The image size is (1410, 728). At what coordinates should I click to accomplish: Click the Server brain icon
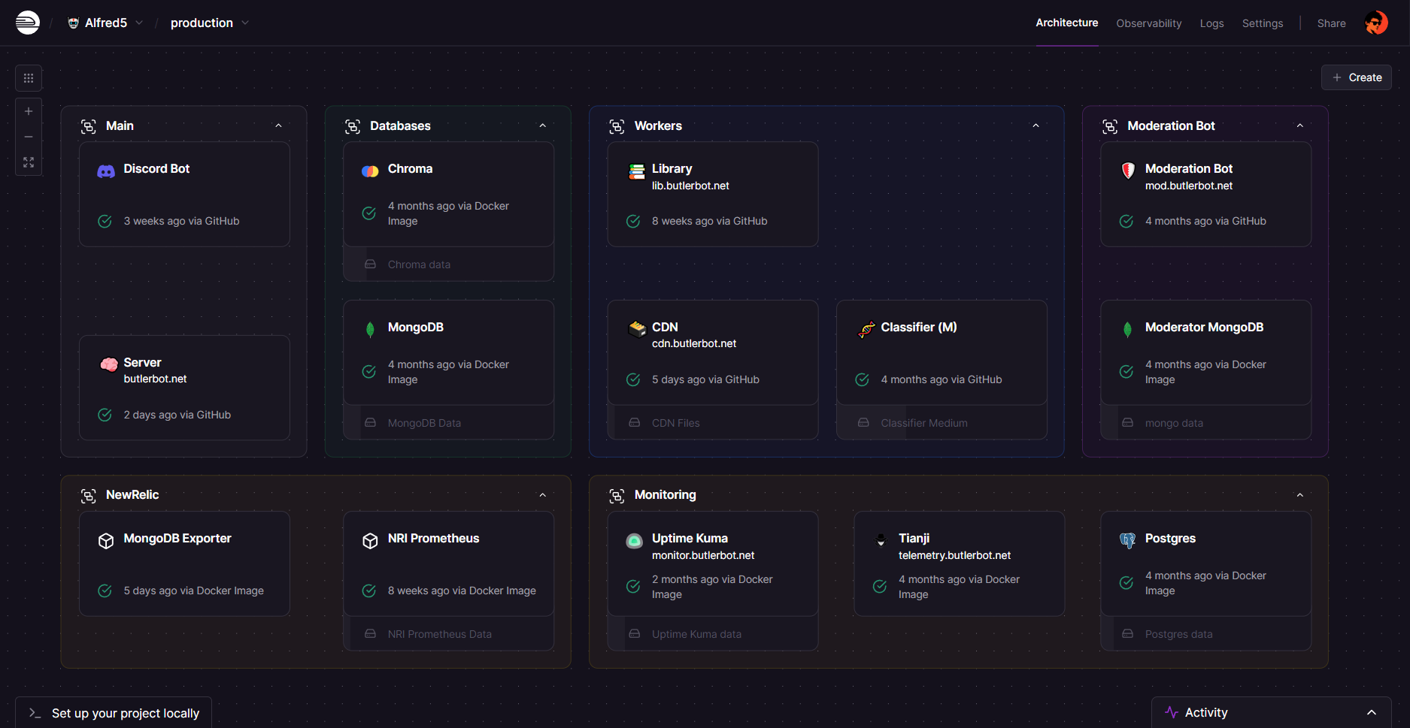coord(108,364)
